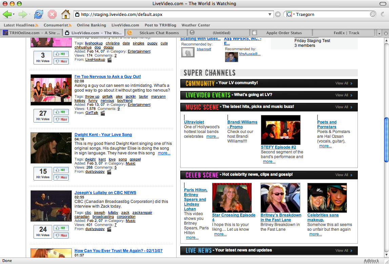The height and width of the screenshot is (264, 389).
Task: Click the "chihuahua" tag link
Action: (83, 47)
